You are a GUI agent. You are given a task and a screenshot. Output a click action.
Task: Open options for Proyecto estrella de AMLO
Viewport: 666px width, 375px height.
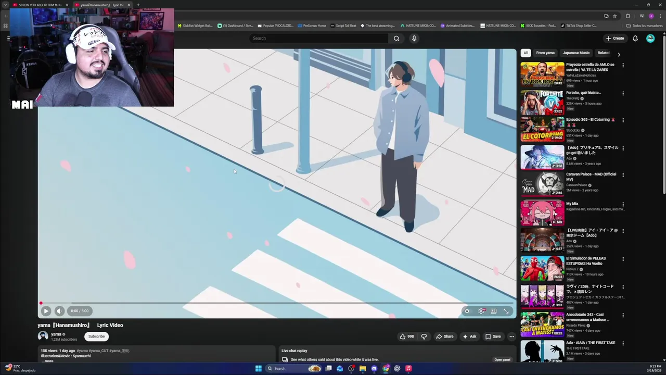tap(623, 66)
